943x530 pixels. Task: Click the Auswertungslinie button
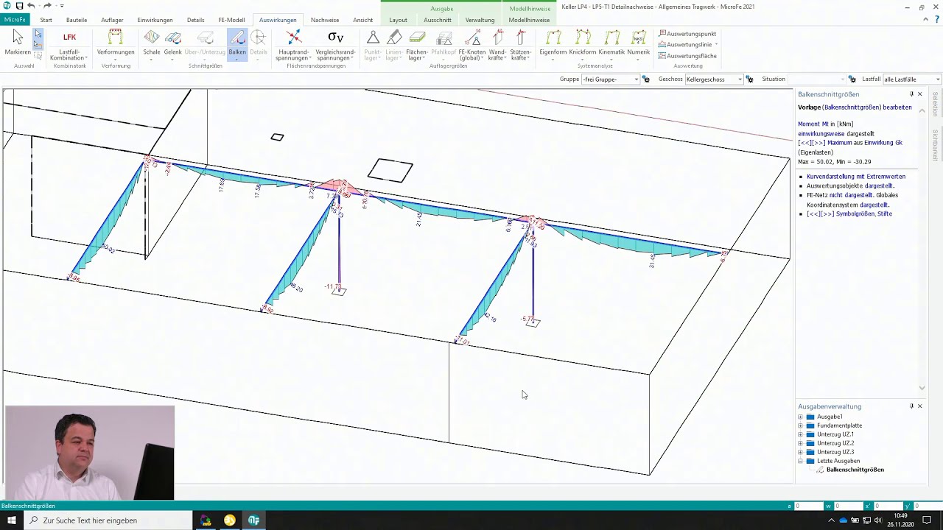688,45
